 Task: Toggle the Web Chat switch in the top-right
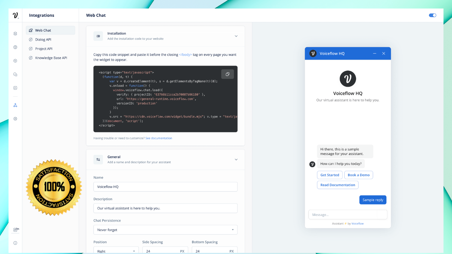pyautogui.click(x=433, y=15)
